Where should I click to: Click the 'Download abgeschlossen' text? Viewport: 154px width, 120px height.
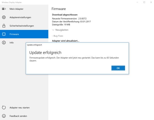pos(65,15)
